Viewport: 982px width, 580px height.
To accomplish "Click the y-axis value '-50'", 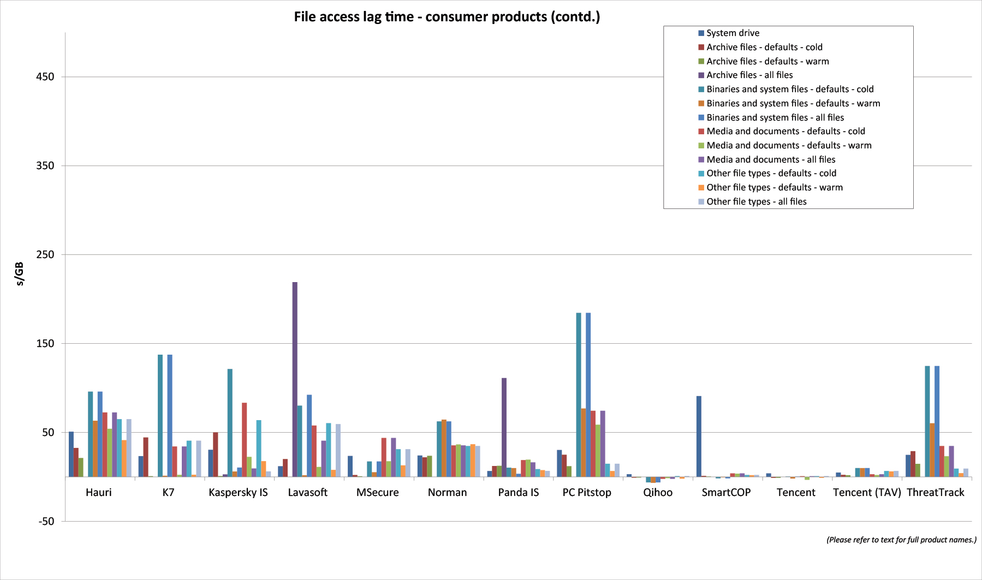I will coord(46,522).
